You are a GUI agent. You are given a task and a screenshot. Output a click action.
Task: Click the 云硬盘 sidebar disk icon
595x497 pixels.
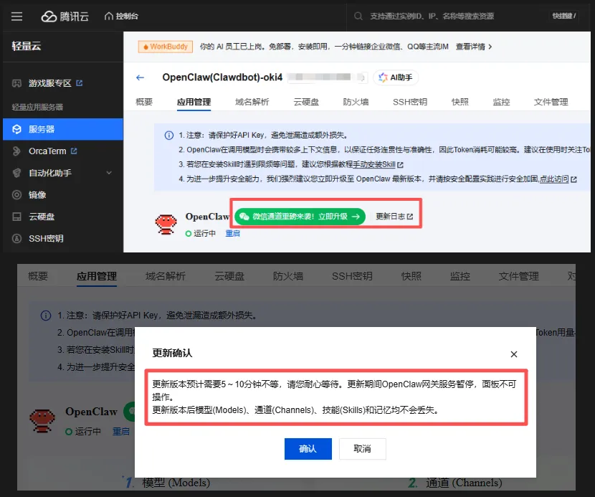tap(16, 217)
